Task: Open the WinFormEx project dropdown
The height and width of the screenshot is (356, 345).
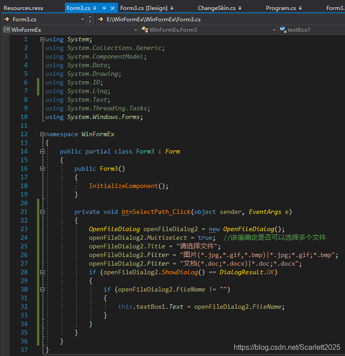Action: tap(135, 30)
